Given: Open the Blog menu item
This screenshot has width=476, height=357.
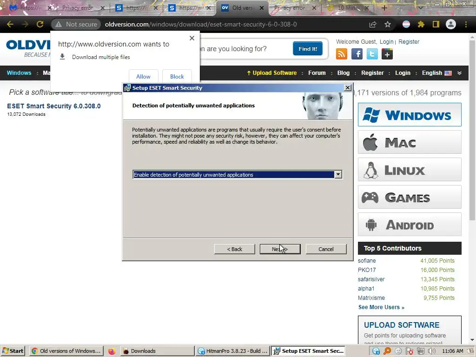Looking at the screenshot, I should (x=344, y=73).
